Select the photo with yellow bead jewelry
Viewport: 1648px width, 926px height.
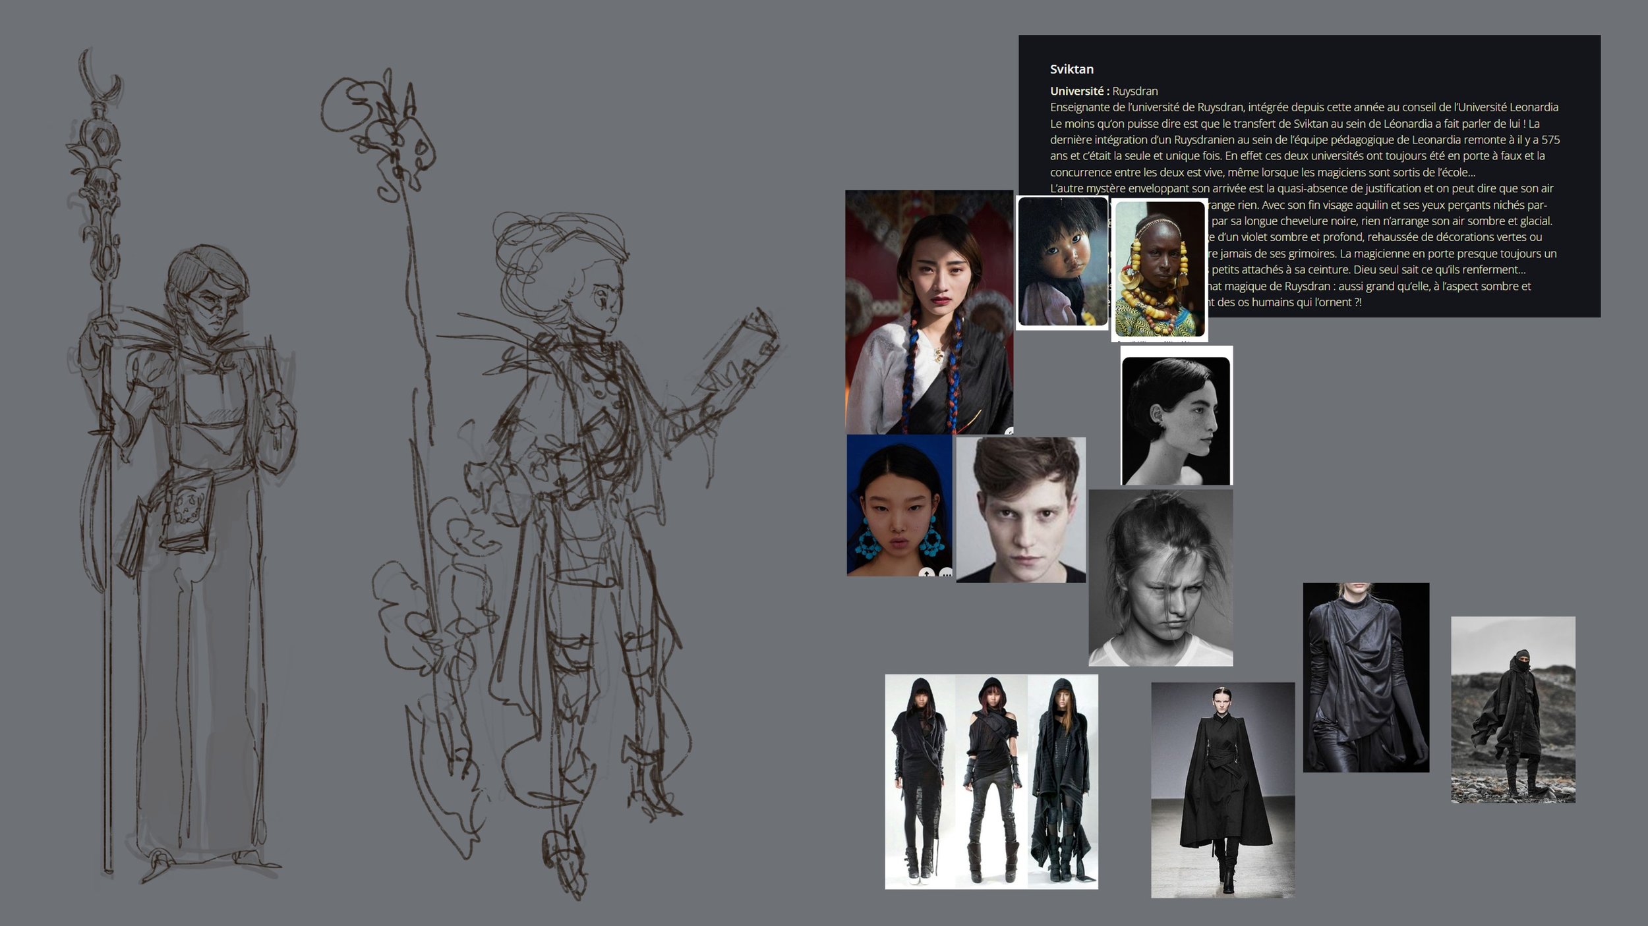click(x=1160, y=269)
